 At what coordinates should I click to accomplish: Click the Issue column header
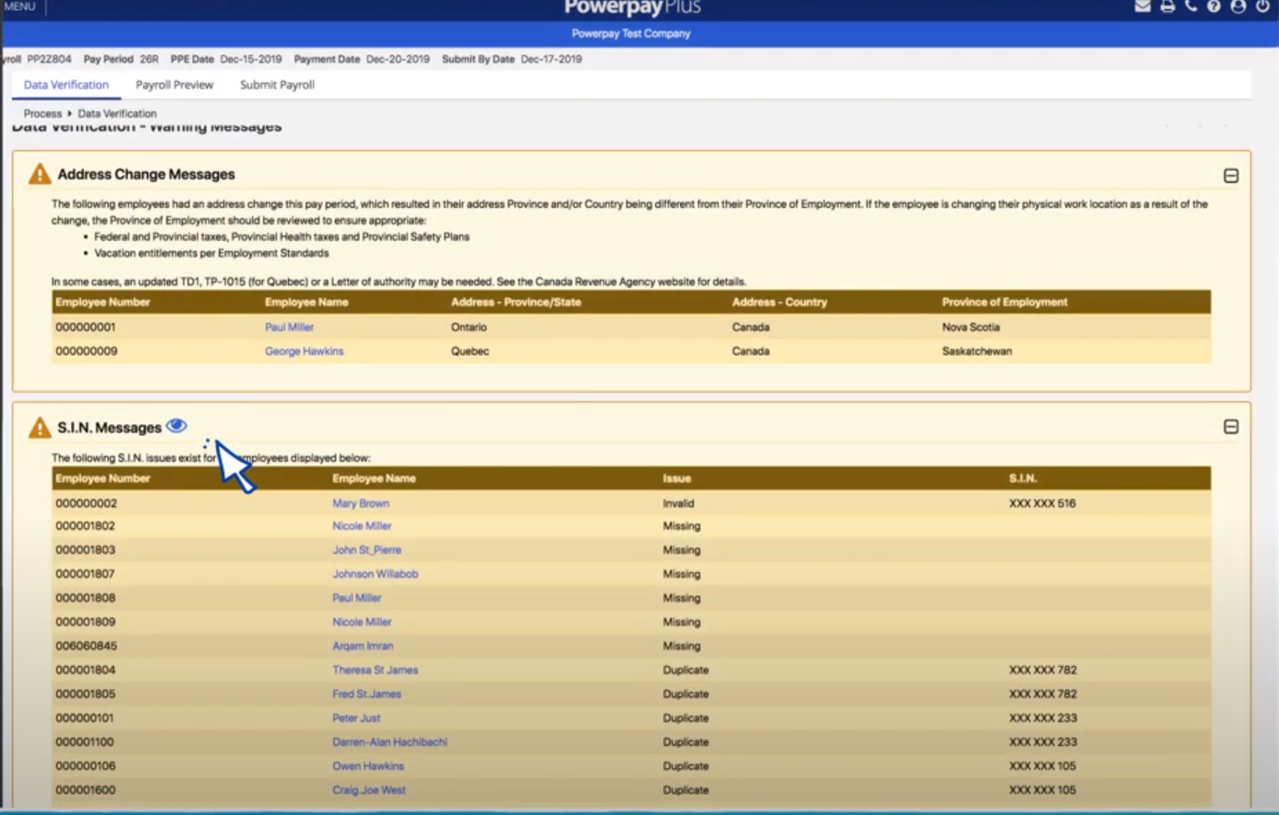click(x=676, y=478)
